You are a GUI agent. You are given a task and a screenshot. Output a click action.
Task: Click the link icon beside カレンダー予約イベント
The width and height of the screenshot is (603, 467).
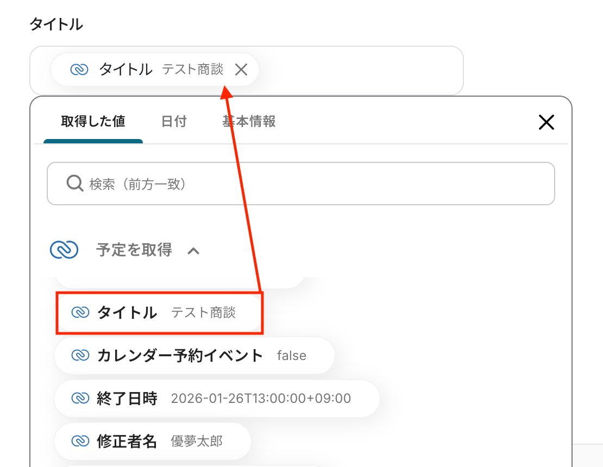80,356
